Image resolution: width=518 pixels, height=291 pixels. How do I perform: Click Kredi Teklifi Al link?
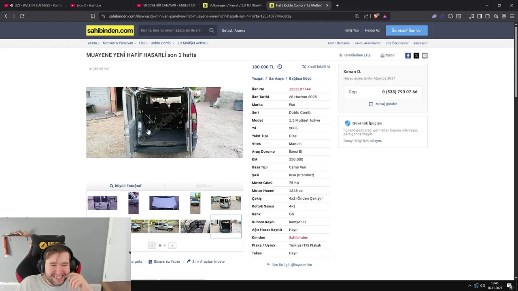(316, 67)
